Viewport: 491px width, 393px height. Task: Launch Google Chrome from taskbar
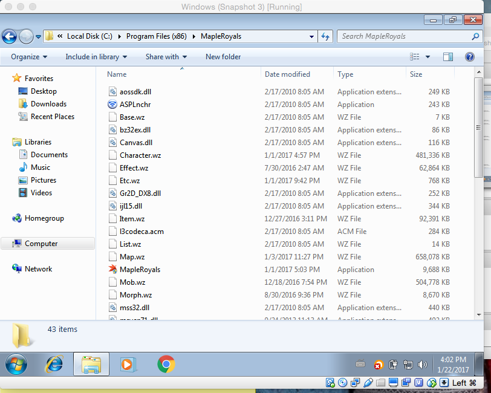(x=166, y=364)
